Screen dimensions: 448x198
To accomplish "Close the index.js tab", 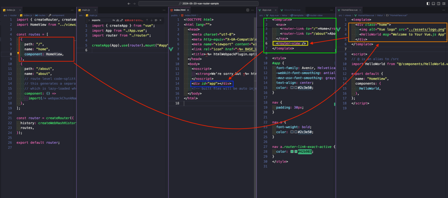I will point(20,10).
